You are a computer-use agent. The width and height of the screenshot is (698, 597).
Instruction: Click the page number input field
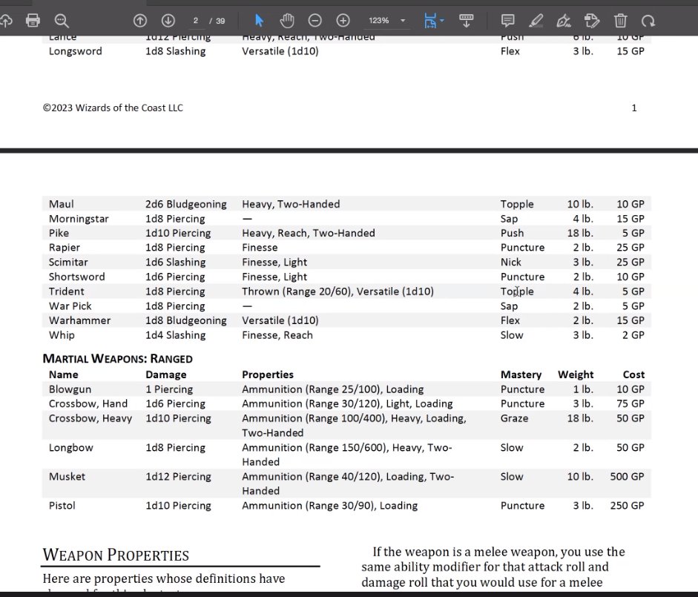tap(196, 21)
